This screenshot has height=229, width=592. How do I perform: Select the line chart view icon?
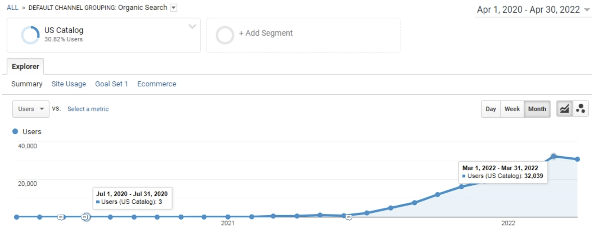pos(564,109)
